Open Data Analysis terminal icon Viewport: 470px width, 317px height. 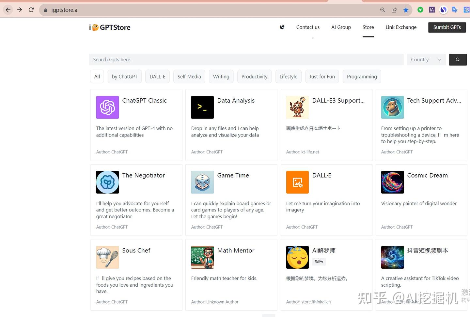click(202, 107)
